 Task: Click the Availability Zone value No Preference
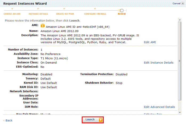click(50, 54)
